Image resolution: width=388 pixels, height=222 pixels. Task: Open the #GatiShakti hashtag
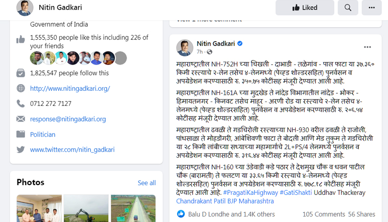(296, 192)
